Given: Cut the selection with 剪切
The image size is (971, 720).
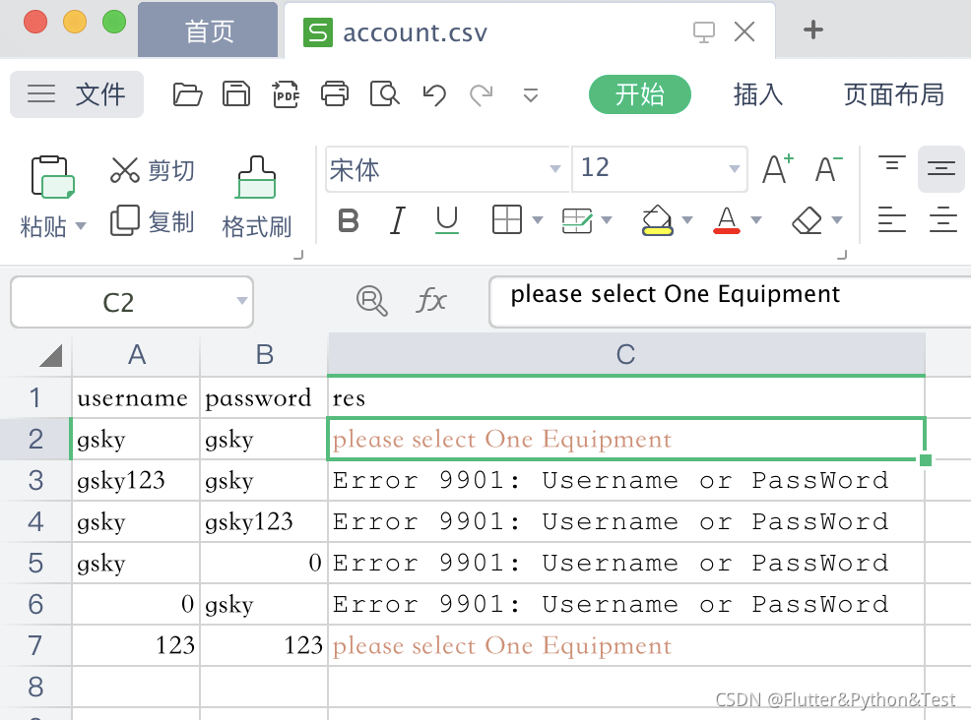Looking at the screenshot, I should (153, 170).
